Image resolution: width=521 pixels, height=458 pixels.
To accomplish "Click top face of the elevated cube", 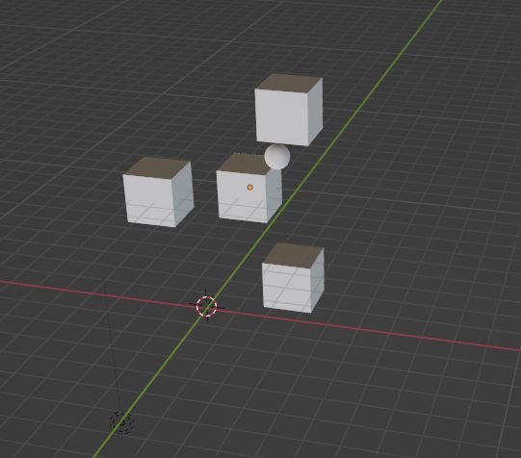I will pyautogui.click(x=289, y=83).
